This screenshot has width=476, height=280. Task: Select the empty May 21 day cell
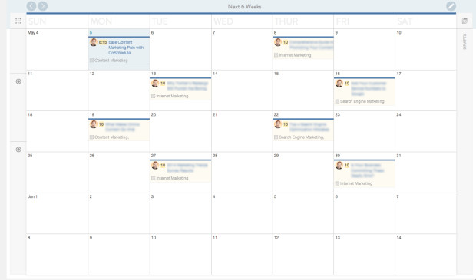pyautogui.click(x=242, y=131)
